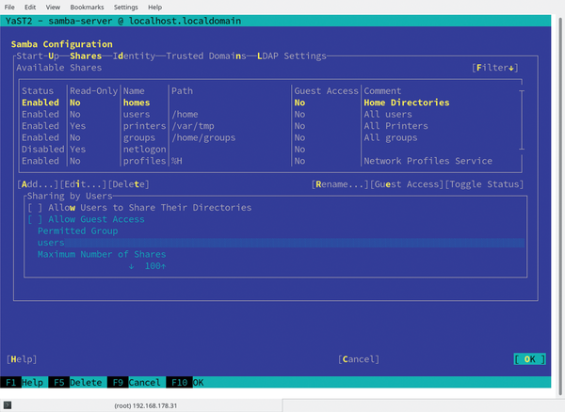Click the Comment column header

point(382,91)
